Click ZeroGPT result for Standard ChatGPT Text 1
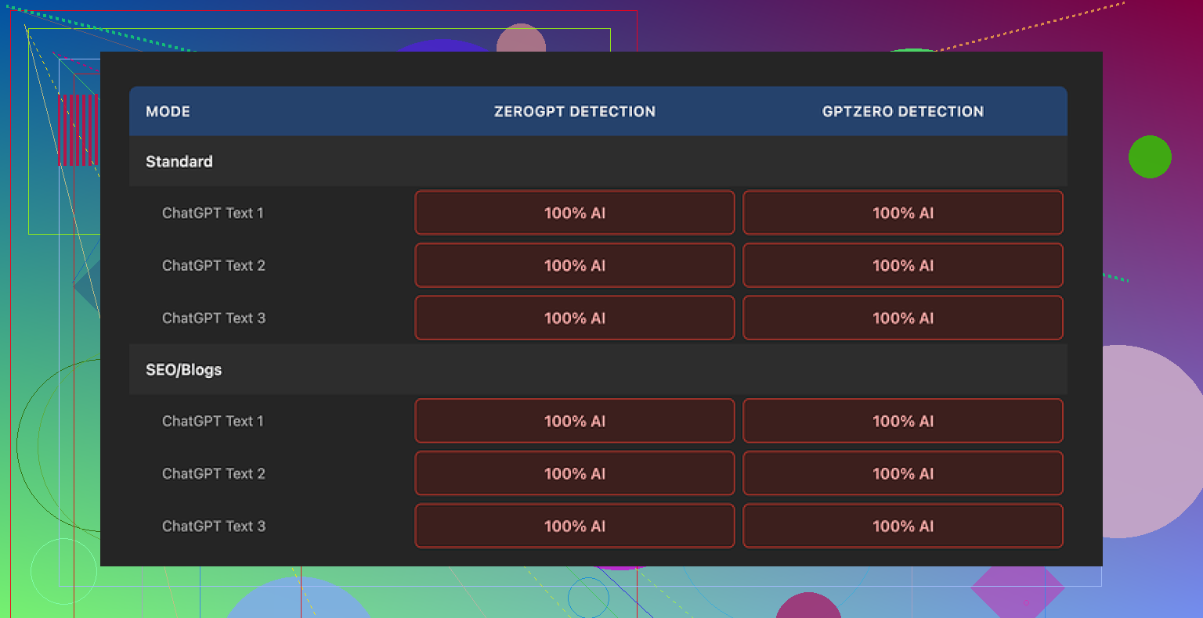This screenshot has width=1203, height=618. (x=574, y=213)
